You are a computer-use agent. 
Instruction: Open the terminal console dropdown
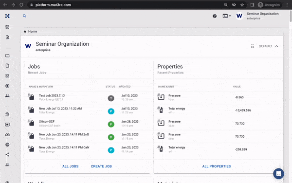[227, 16]
